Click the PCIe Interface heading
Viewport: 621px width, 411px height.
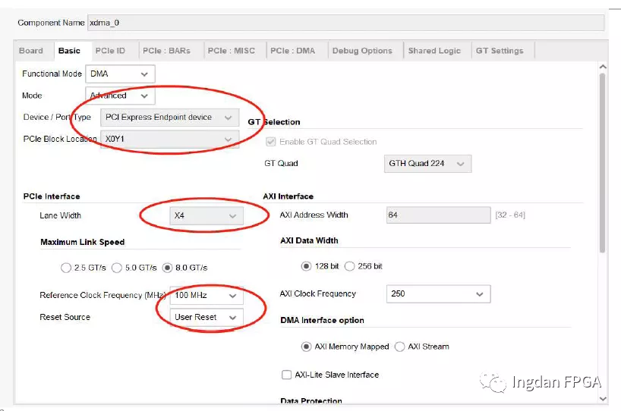point(52,196)
